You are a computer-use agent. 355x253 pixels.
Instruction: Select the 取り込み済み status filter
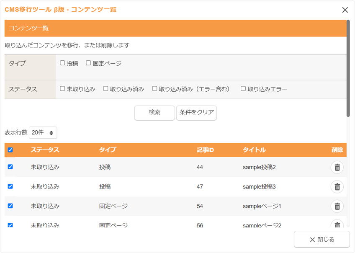point(106,89)
